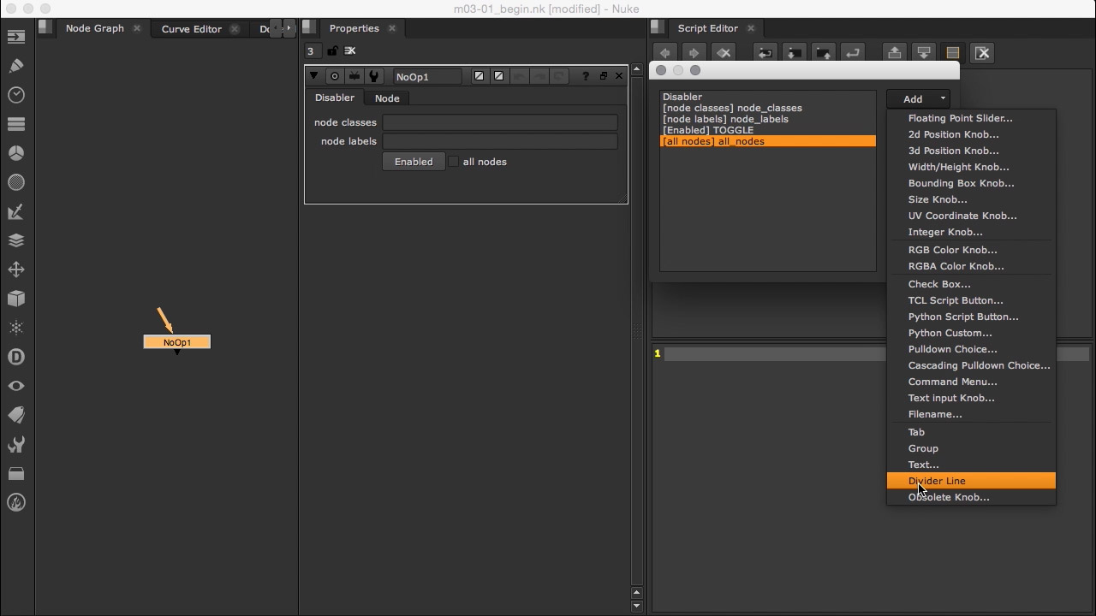Open the ToolSets wrench icon
Image resolution: width=1096 pixels, height=616 pixels.
click(x=16, y=444)
